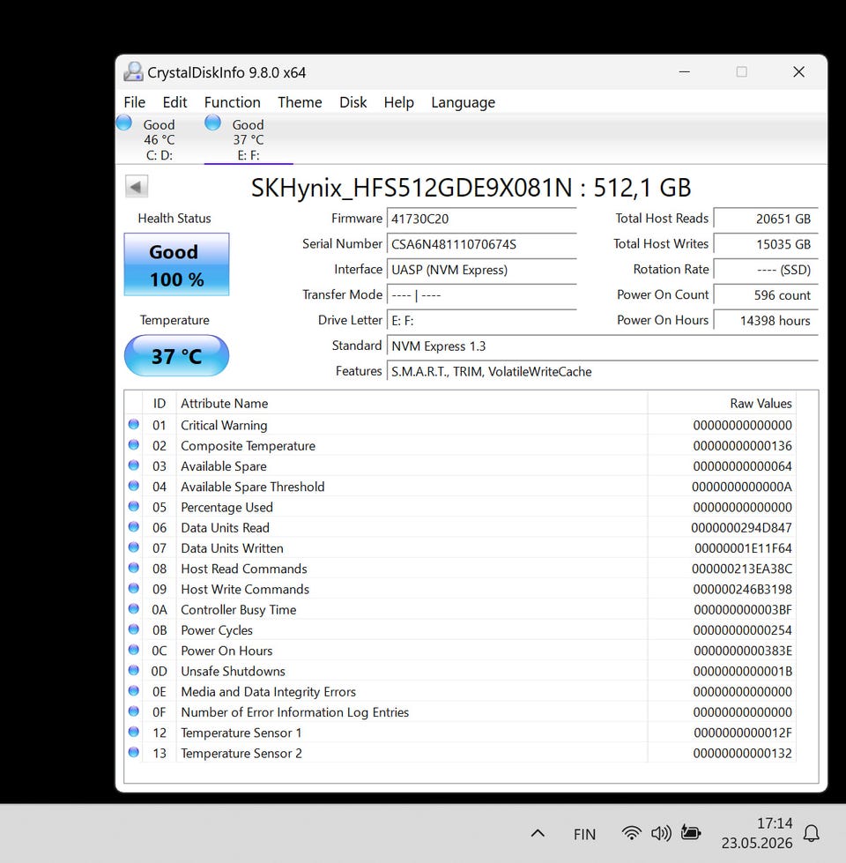Click the status orb for Composite Temperature
The height and width of the screenshot is (863, 846).
click(x=134, y=444)
